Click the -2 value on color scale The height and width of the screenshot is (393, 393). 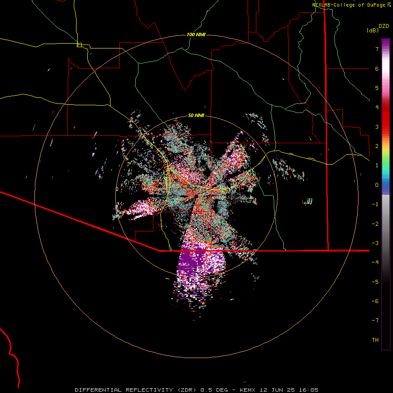click(x=375, y=224)
